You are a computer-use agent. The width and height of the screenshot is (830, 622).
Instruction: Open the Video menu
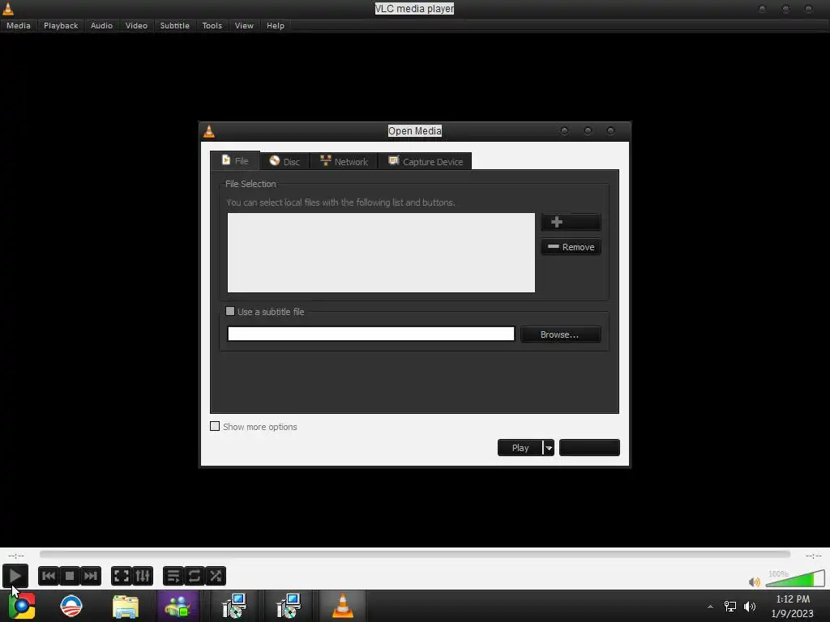[136, 25]
